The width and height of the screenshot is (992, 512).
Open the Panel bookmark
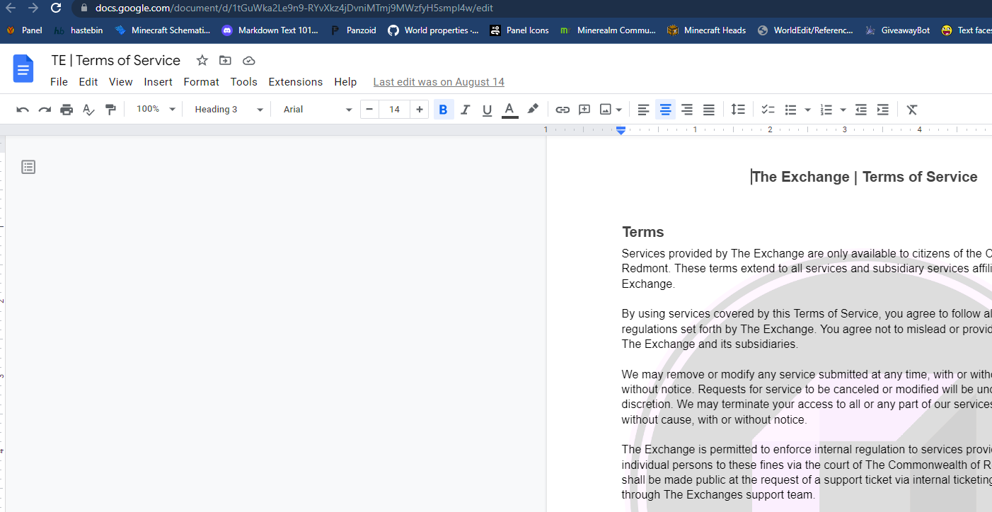click(x=24, y=30)
